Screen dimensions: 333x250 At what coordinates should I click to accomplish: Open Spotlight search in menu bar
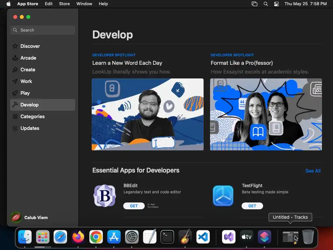coord(265,4)
